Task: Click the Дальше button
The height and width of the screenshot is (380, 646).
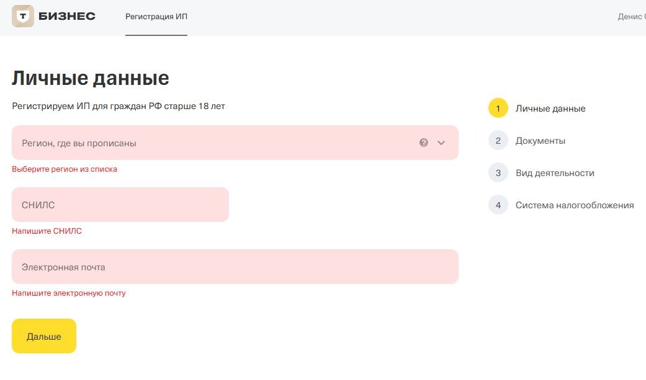Action: tap(44, 336)
